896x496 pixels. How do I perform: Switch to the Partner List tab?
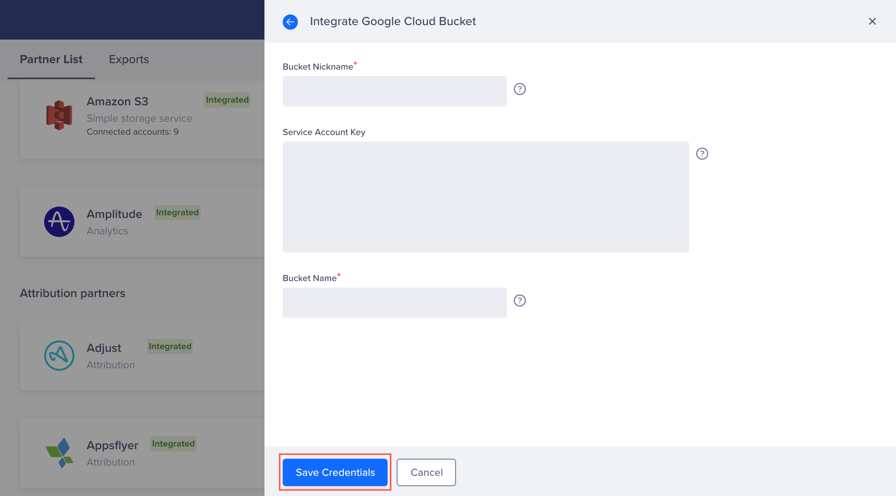51,59
